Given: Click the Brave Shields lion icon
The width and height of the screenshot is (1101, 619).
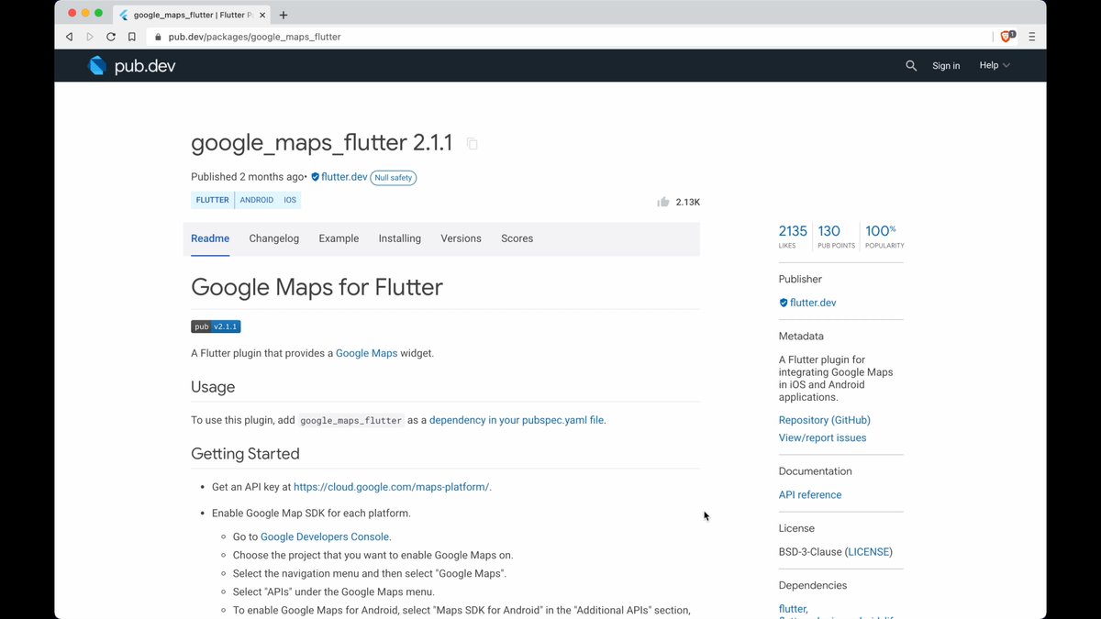Looking at the screenshot, I should tap(1006, 37).
